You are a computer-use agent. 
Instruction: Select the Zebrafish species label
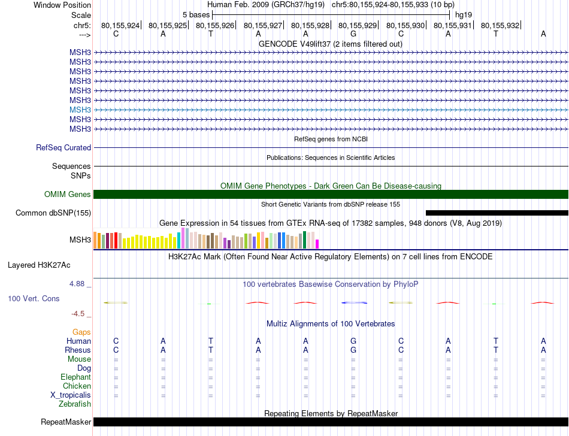point(75,404)
